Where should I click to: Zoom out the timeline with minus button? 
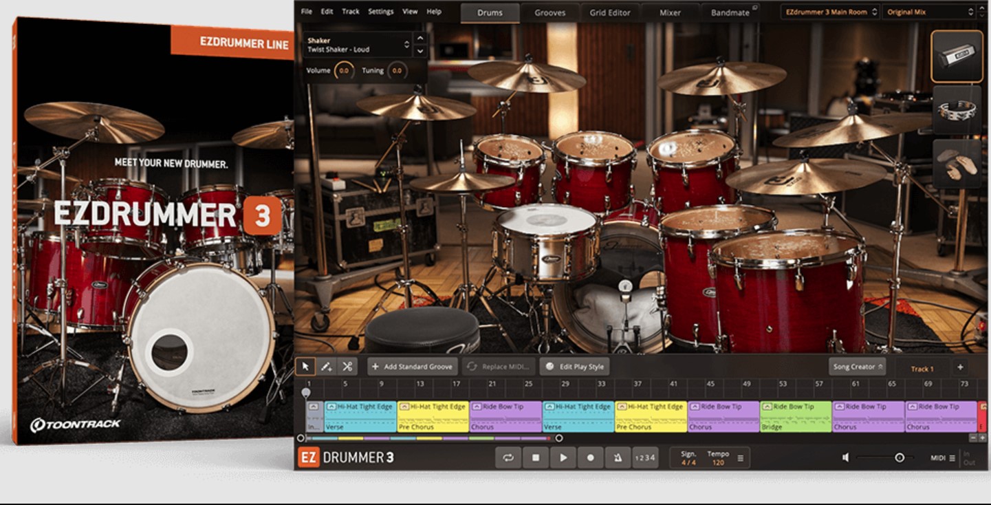coord(973,438)
